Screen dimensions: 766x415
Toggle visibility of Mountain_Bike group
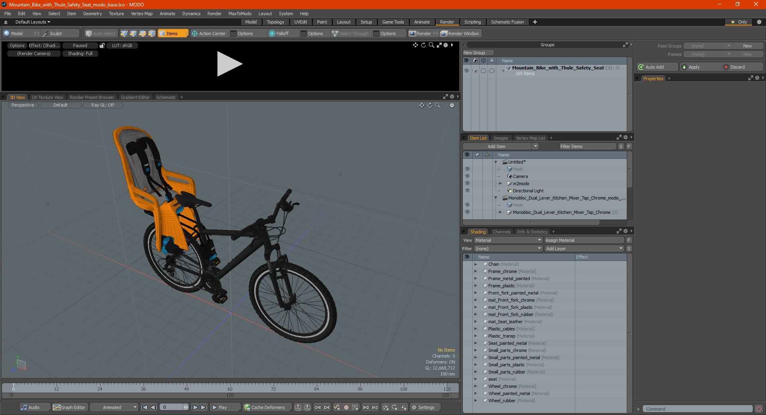466,71
